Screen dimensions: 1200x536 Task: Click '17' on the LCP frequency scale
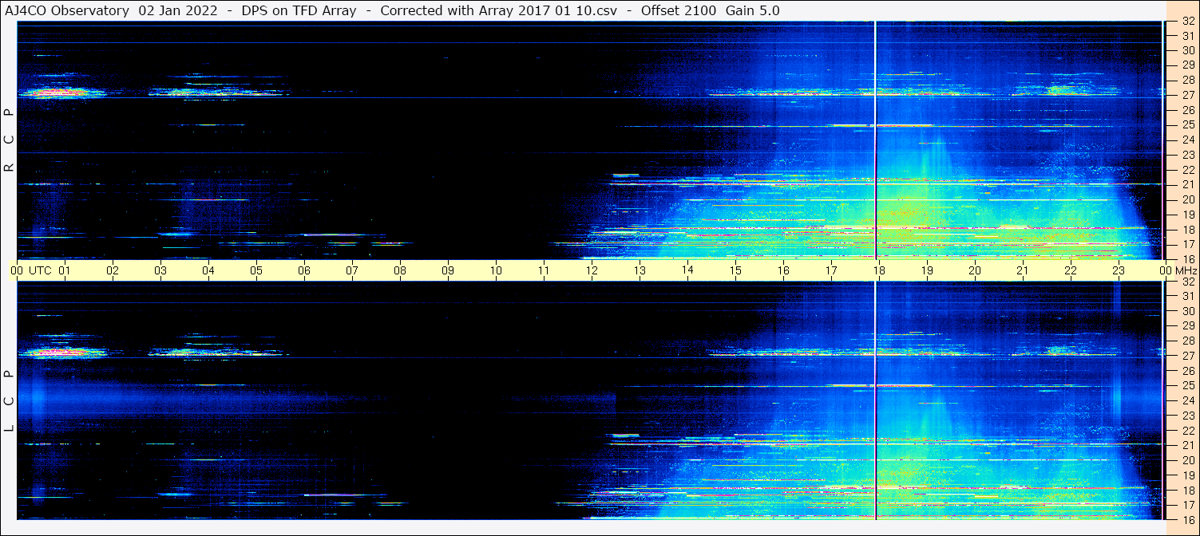point(1188,504)
